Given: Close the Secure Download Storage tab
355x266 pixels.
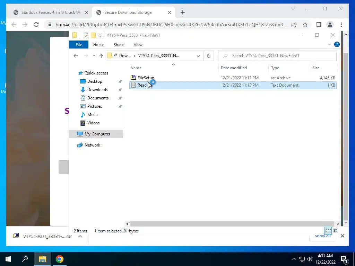Looking at the screenshot, I should pos(169,13).
